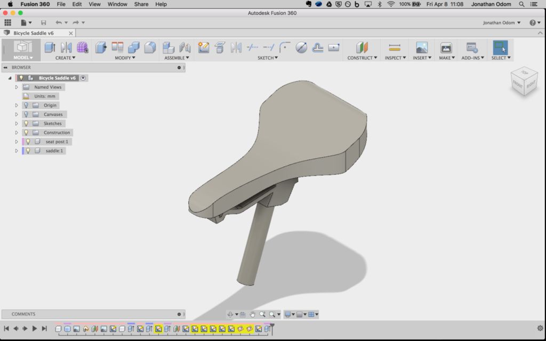Click the Create Sketch icon in toolbar
The width and height of the screenshot is (546, 341).
pos(204,47)
